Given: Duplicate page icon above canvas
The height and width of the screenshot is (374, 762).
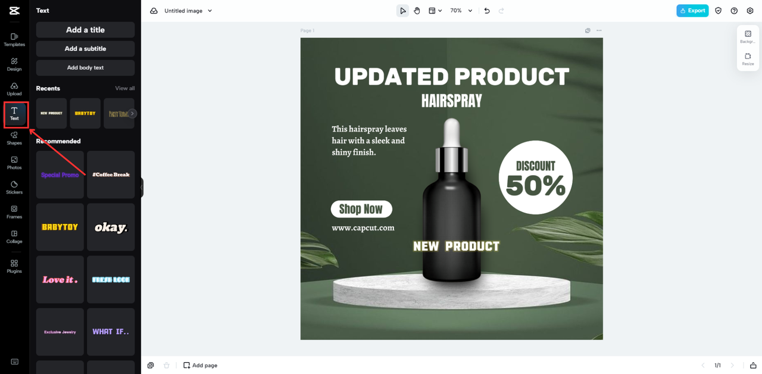Looking at the screenshot, I should click(x=588, y=30).
